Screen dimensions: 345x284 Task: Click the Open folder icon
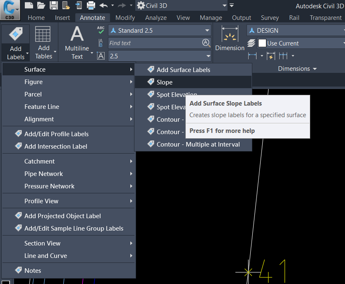tap(41, 5)
